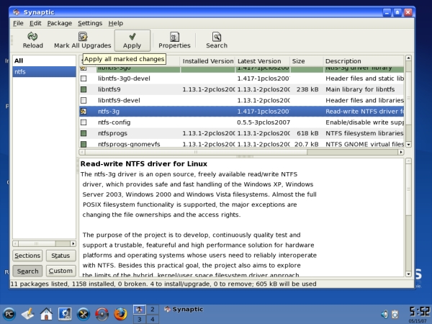This screenshot has width=432, height=324.
Task: Sort by Installed Version column
Action: point(207,61)
